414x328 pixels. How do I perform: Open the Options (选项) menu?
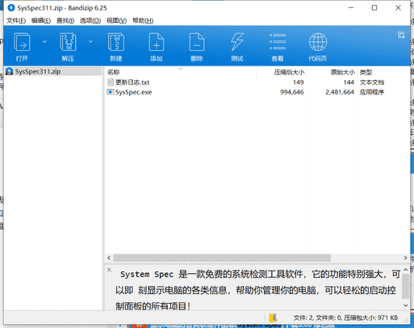(x=90, y=21)
